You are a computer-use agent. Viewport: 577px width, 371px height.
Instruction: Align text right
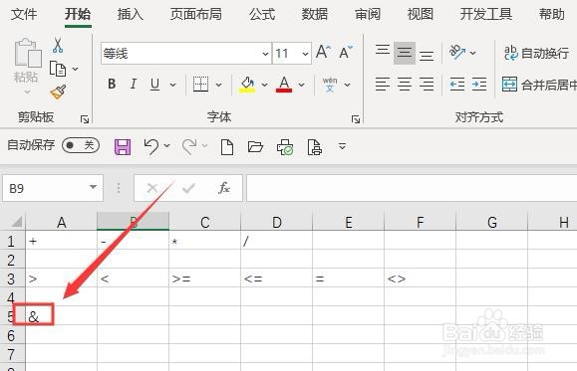(427, 85)
